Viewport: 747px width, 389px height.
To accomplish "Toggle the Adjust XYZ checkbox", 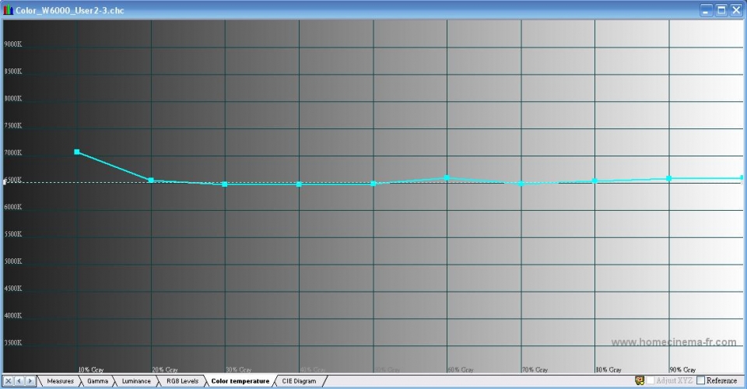I will 651,380.
